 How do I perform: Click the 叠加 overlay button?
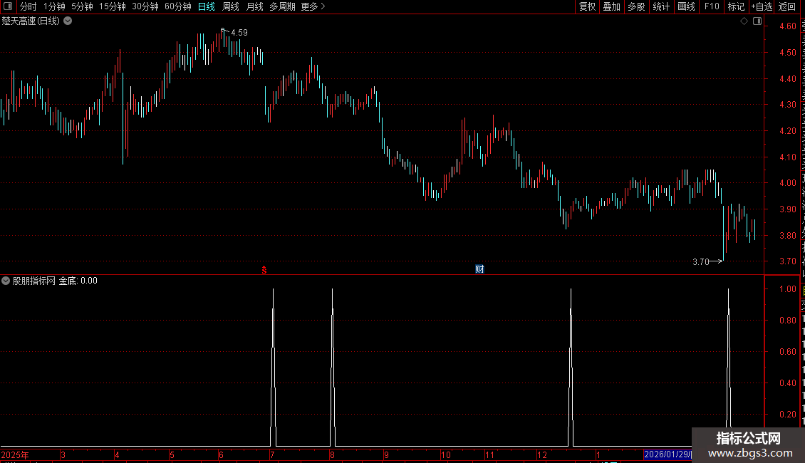point(611,6)
